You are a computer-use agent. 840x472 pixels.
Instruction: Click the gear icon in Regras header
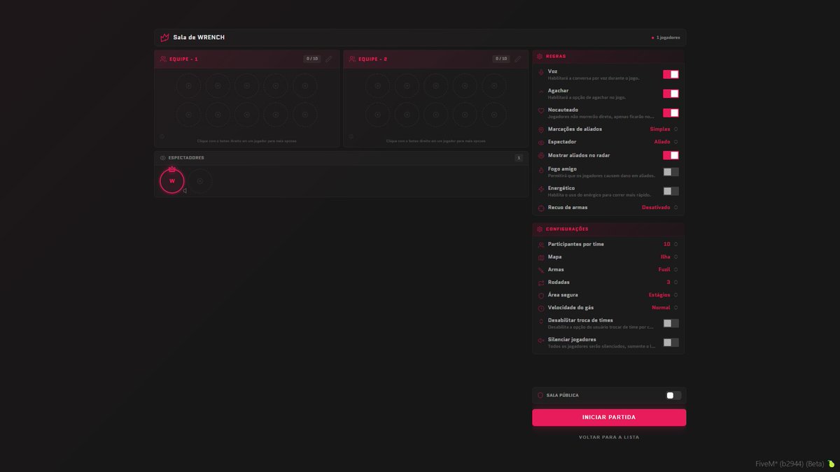[x=540, y=56]
